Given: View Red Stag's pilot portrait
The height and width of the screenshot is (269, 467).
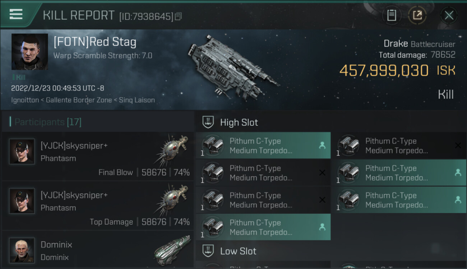Looking at the screenshot, I should pos(29,52).
